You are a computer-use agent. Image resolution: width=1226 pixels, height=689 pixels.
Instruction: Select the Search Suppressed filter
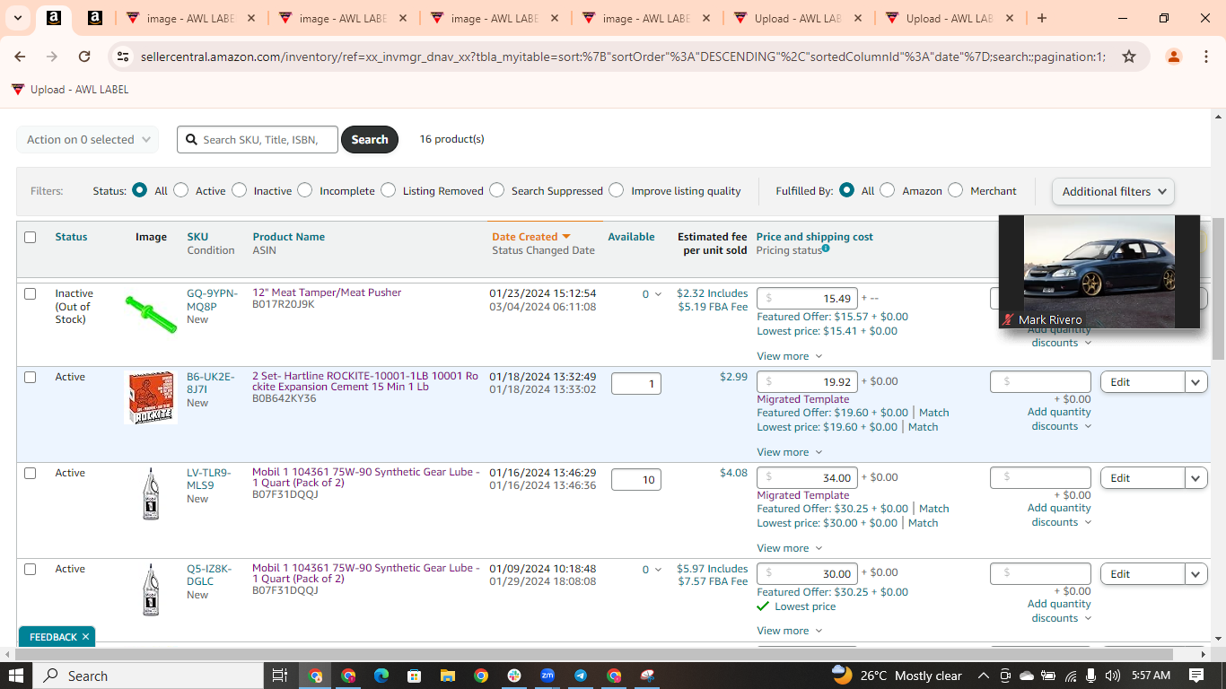[496, 190]
